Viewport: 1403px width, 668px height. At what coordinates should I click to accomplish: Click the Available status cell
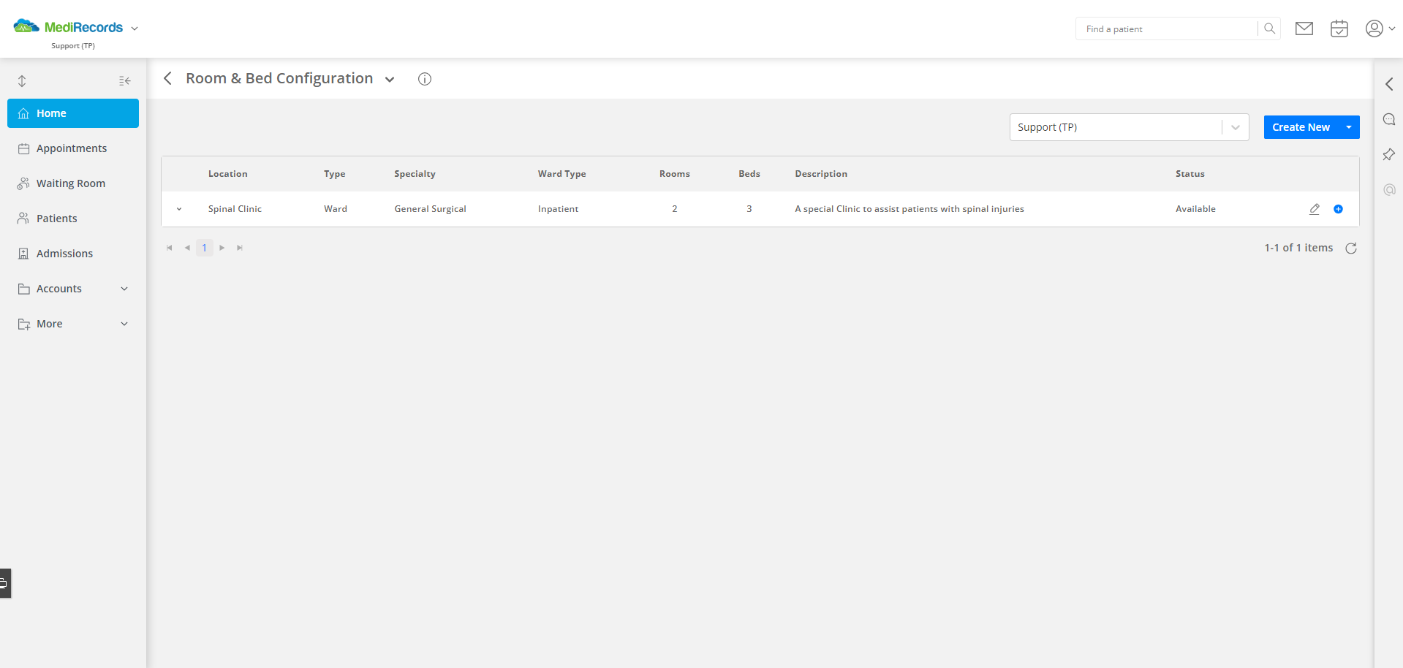click(1195, 209)
